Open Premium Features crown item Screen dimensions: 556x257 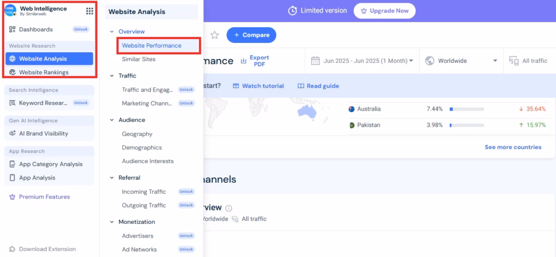[x=44, y=197]
